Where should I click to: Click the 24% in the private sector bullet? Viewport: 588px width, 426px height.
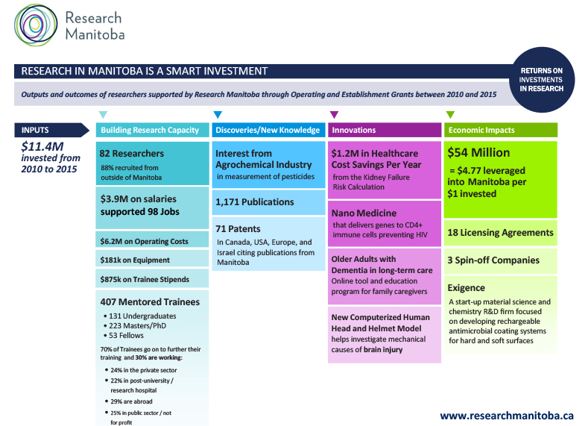point(142,370)
